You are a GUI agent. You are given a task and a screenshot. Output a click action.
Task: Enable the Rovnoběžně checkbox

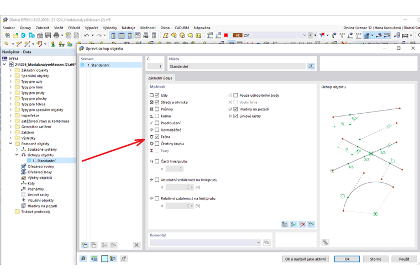[x=157, y=130]
